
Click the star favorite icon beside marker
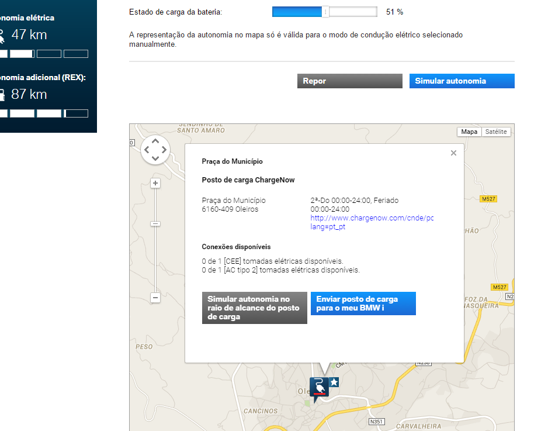(334, 382)
